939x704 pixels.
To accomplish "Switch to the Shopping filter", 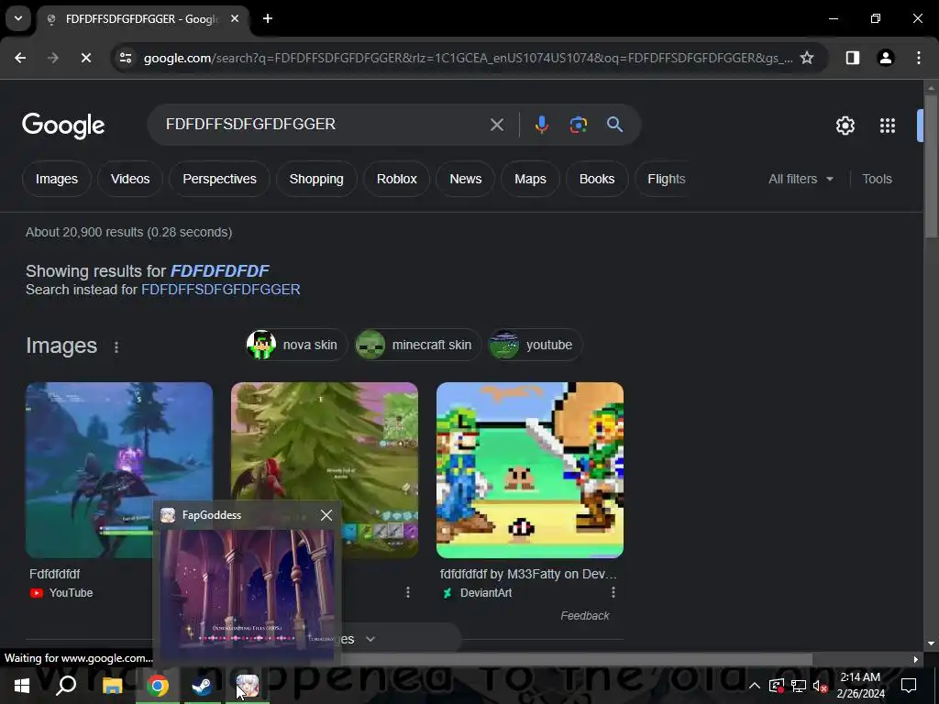I will click(316, 179).
